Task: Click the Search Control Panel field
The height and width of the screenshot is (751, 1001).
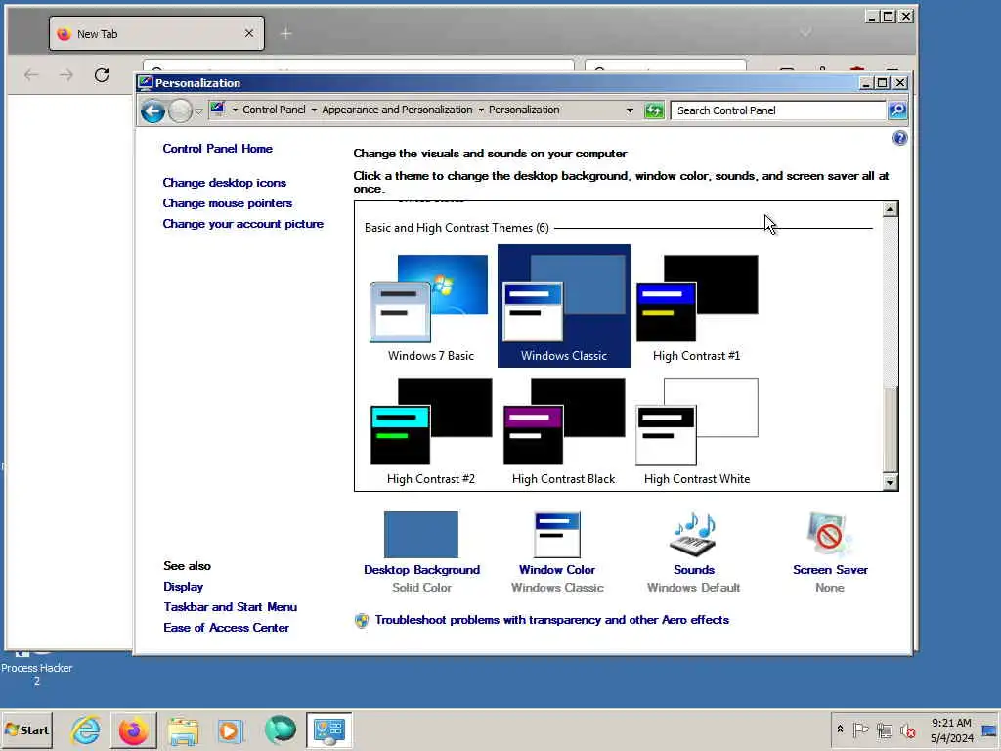Action: tap(777, 110)
